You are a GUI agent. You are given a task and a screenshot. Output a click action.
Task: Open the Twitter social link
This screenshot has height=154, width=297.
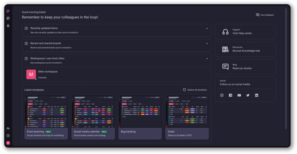tap(248, 95)
